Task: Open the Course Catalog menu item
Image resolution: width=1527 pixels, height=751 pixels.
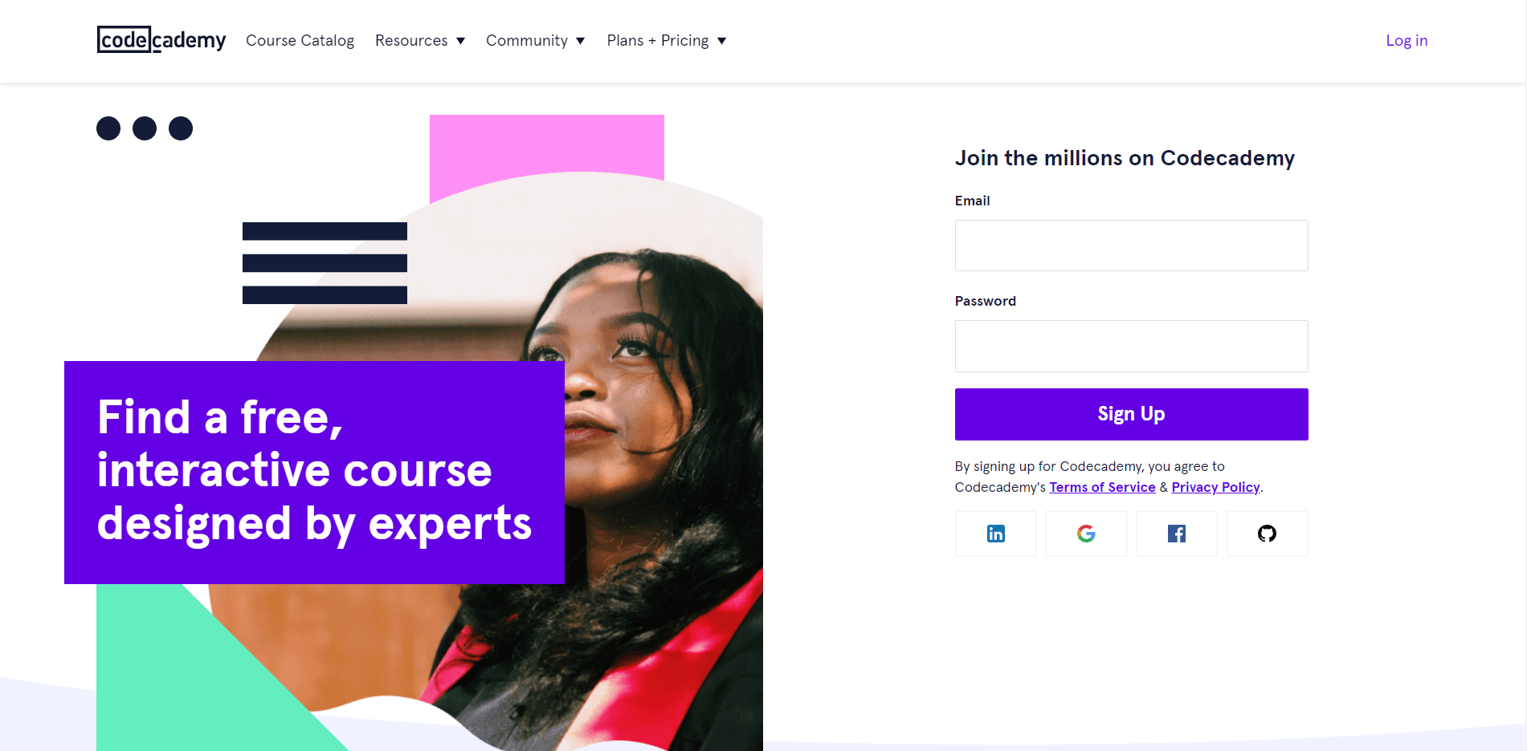Action: (300, 40)
